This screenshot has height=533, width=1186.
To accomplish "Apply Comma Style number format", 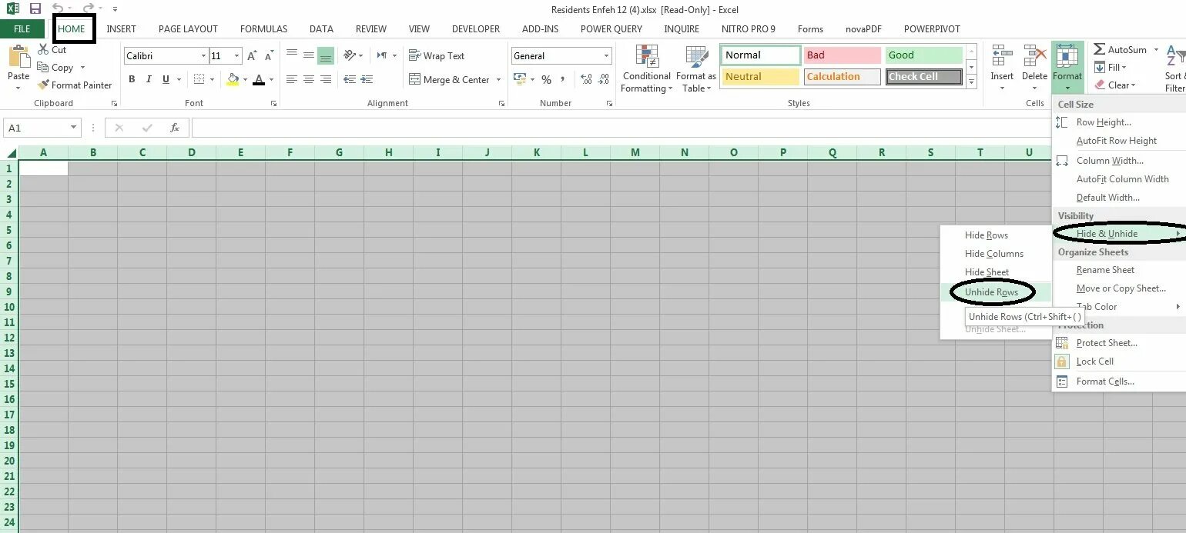I will point(563,80).
